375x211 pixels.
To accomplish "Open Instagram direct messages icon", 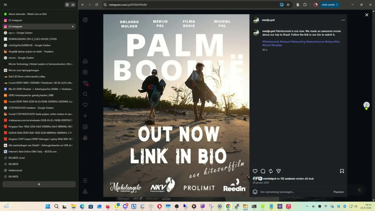I will pos(85,83).
